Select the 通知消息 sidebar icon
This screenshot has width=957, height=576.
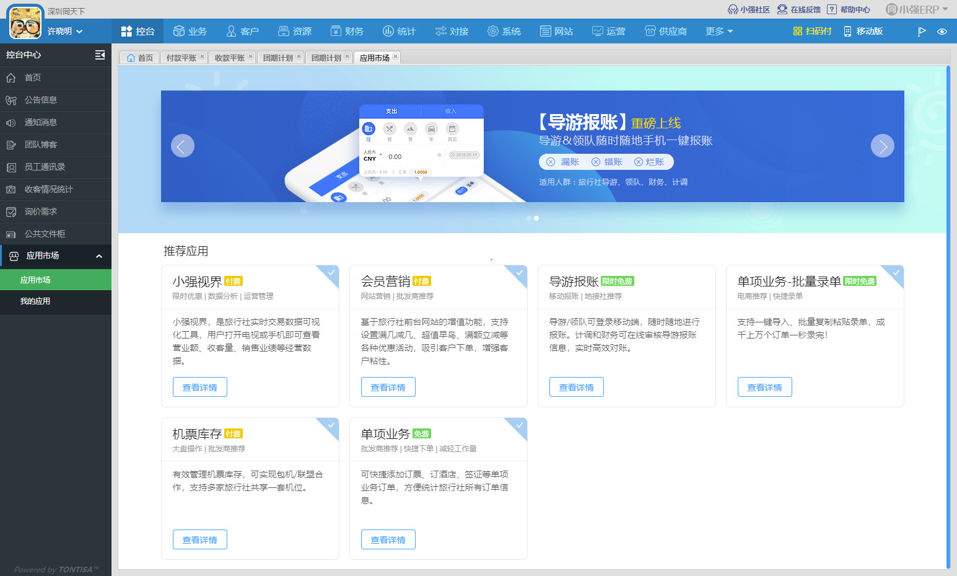(11, 122)
